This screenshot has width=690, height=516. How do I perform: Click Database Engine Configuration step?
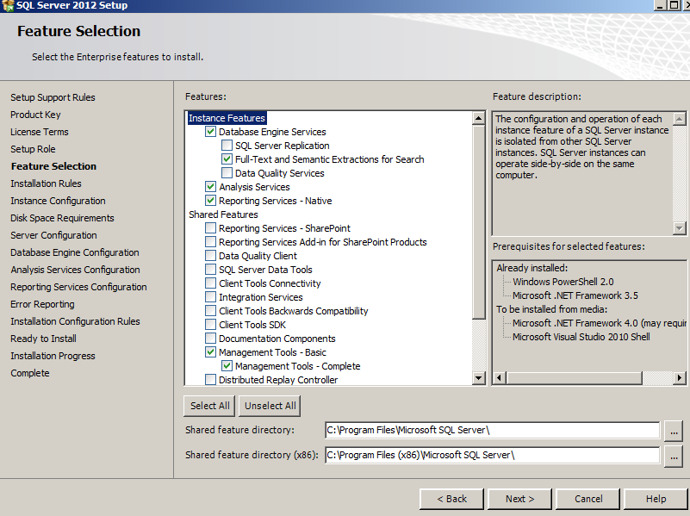pyautogui.click(x=74, y=252)
